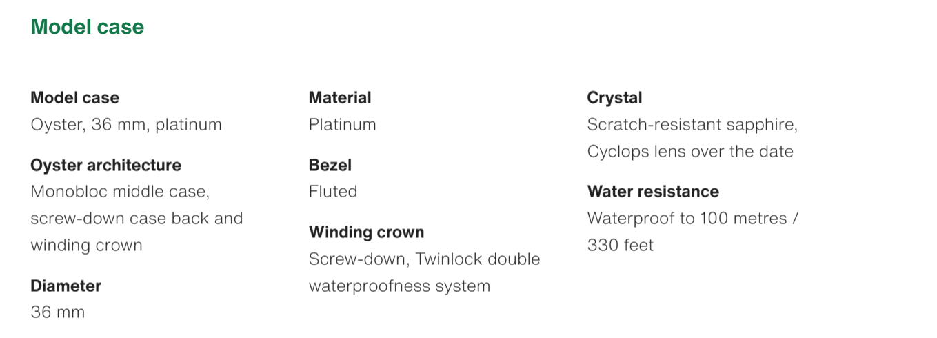Click the bold "Crystal" label

coord(614,98)
